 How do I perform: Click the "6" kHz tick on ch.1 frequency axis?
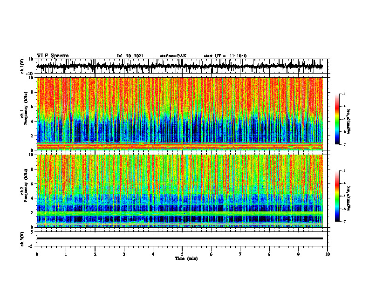click(33, 107)
